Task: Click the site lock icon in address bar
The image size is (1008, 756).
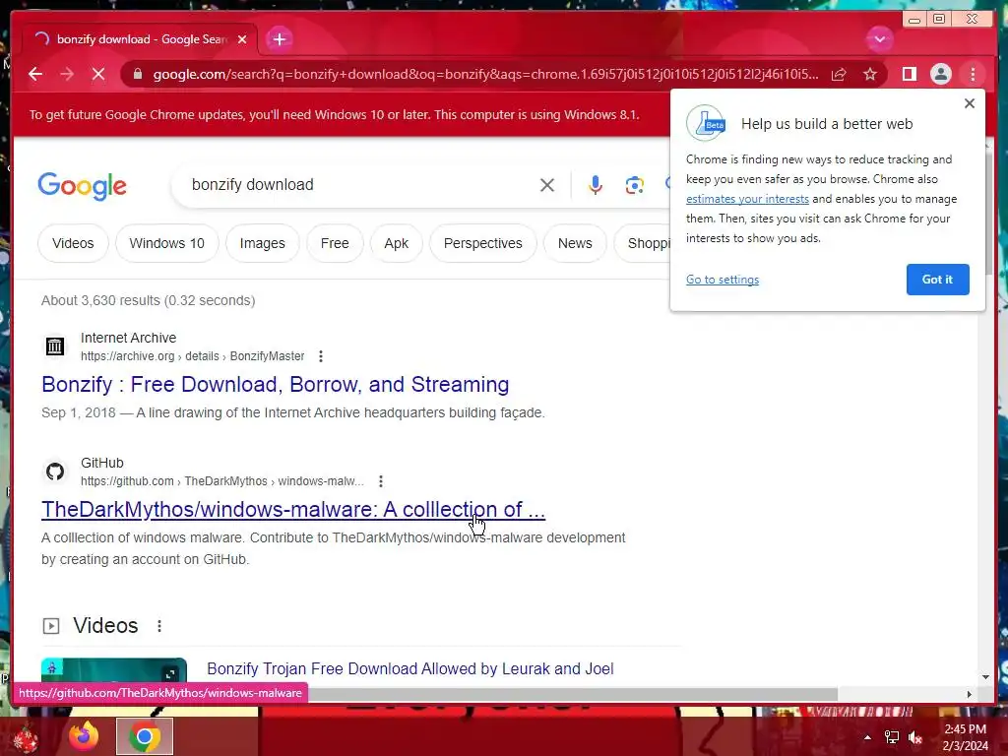Action: (x=138, y=74)
